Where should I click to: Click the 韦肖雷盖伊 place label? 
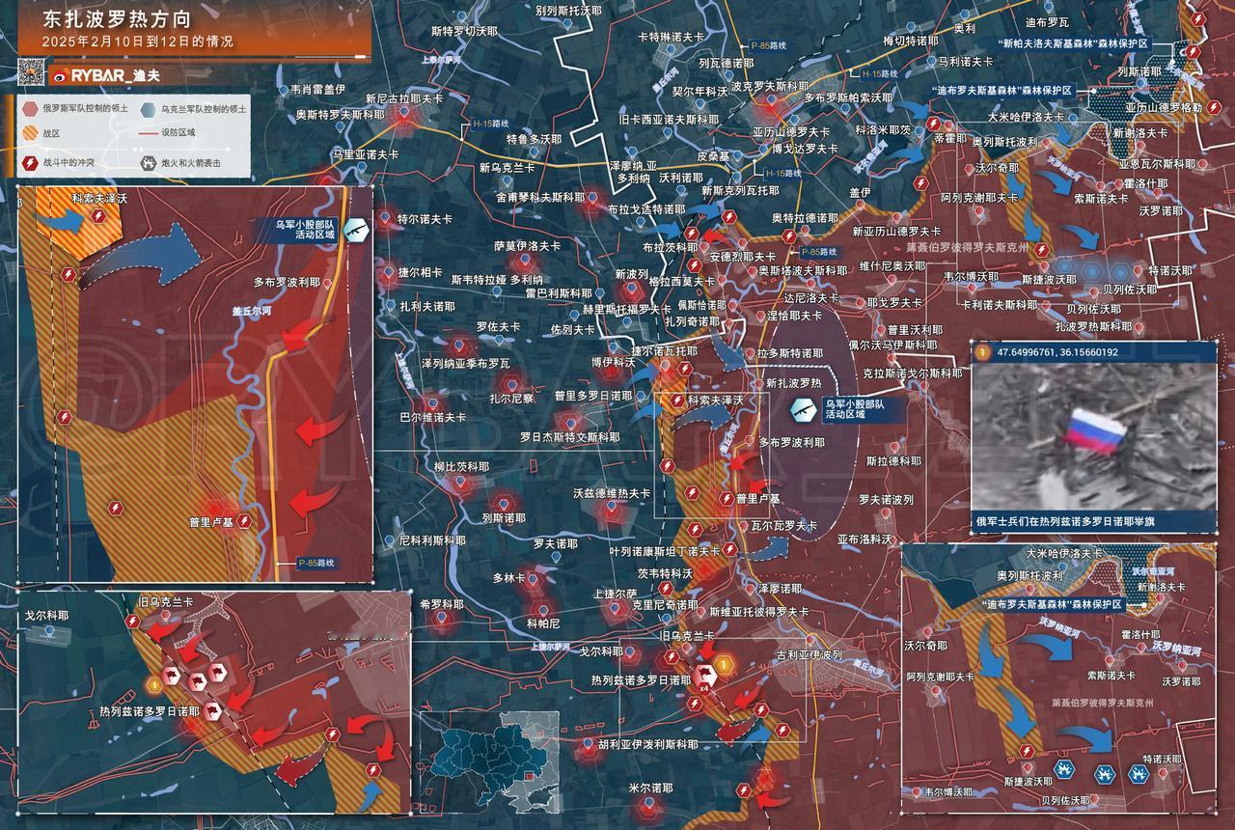coord(317,90)
